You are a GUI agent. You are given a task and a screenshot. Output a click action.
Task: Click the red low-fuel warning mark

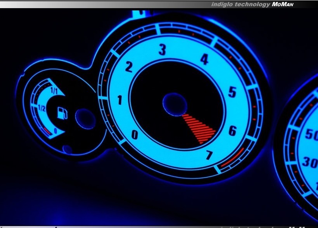click(x=47, y=131)
